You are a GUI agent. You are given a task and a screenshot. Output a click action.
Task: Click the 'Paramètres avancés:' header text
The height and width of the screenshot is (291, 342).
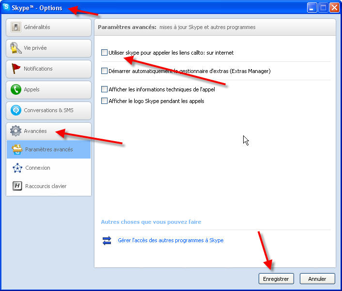[x=127, y=27]
